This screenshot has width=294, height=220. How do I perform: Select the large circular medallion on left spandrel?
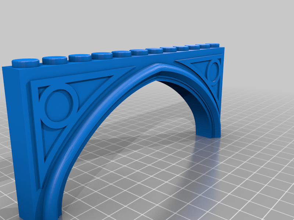point(59,106)
